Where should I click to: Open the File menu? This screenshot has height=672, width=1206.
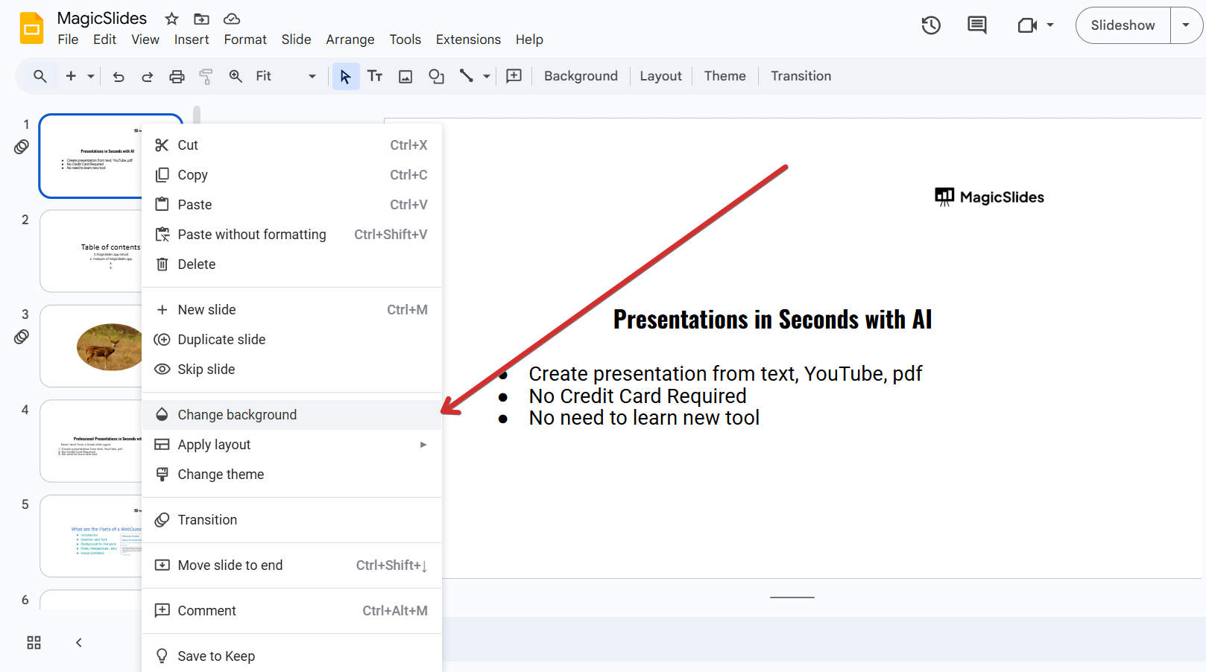(68, 39)
